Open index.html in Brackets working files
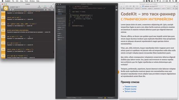179x100 pixels. point(60,12)
